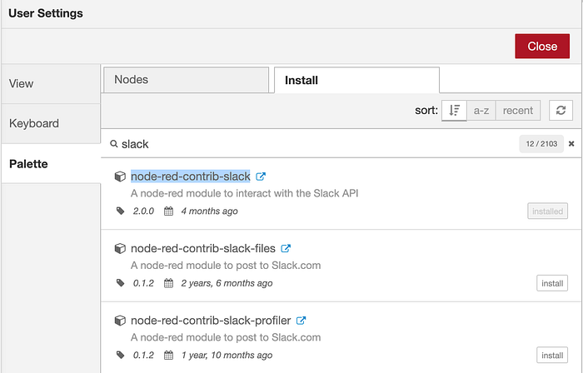Sort modules alphabetically with a-z
The height and width of the screenshot is (373, 583).
click(x=481, y=111)
